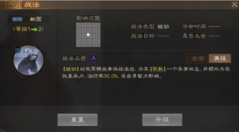Click the 36.0% heal rate value
This screenshot has height=132, width=239.
[x=110, y=76]
